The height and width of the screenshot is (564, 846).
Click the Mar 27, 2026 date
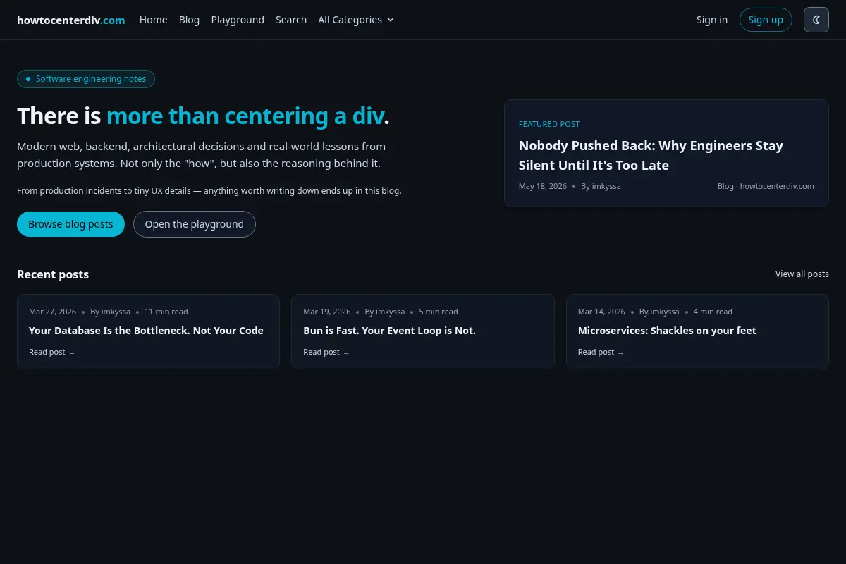pyautogui.click(x=52, y=312)
